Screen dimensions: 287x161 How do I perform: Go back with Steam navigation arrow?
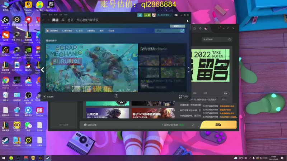coord(43,20)
